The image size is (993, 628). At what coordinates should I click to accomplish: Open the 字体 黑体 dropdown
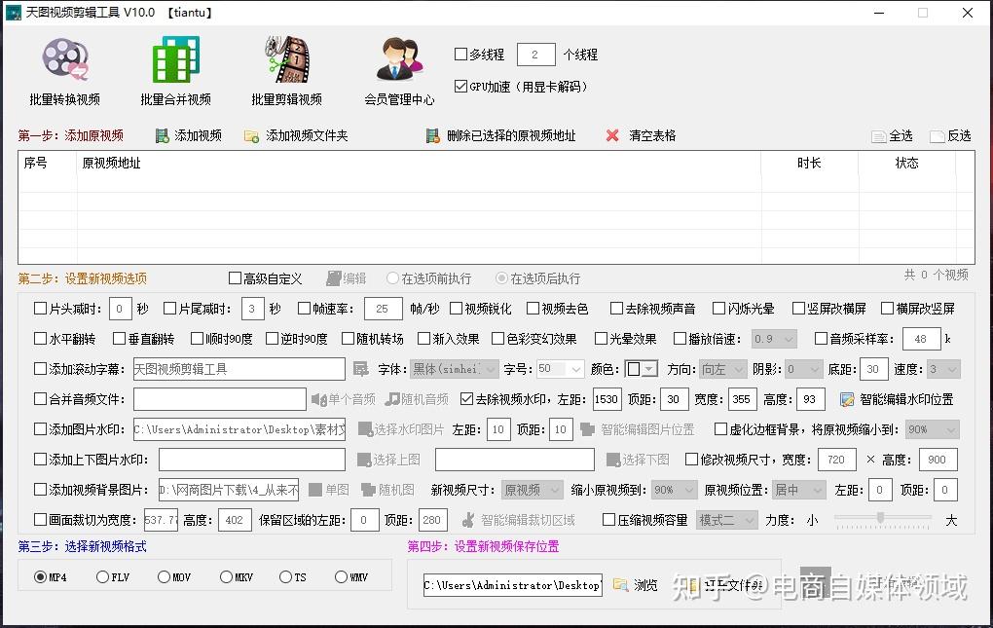pos(455,369)
